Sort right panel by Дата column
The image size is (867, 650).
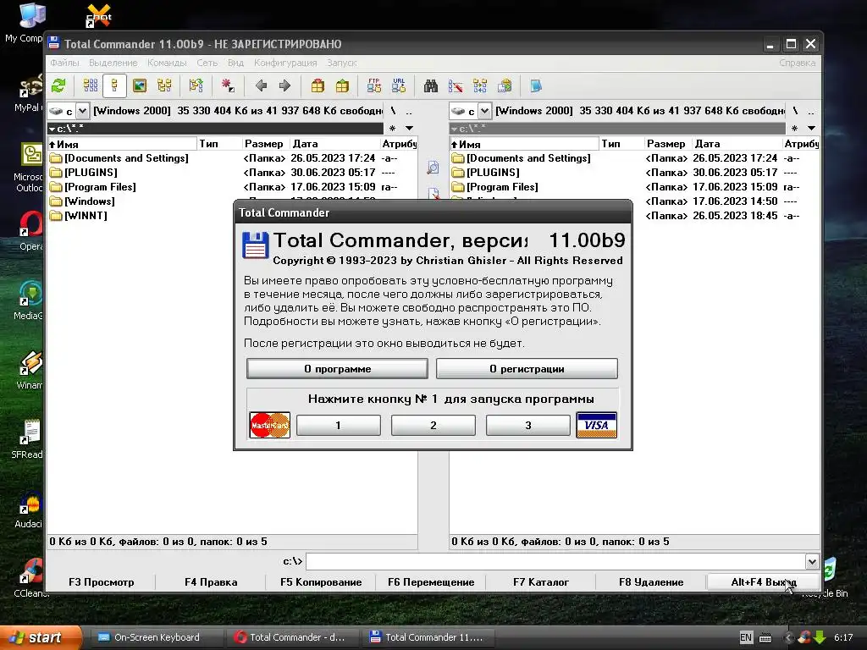tap(737, 144)
